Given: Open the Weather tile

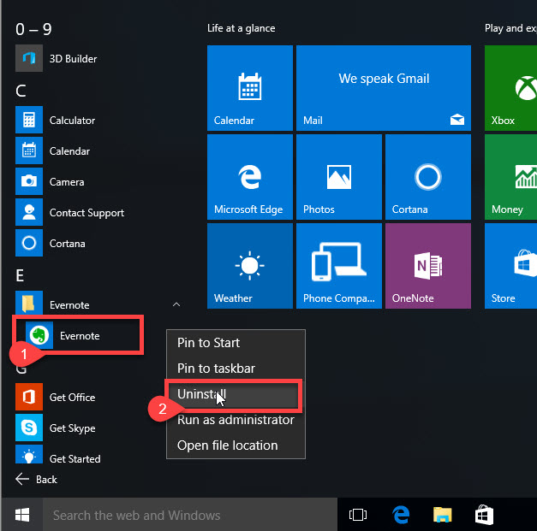Looking at the screenshot, I should coord(250,266).
